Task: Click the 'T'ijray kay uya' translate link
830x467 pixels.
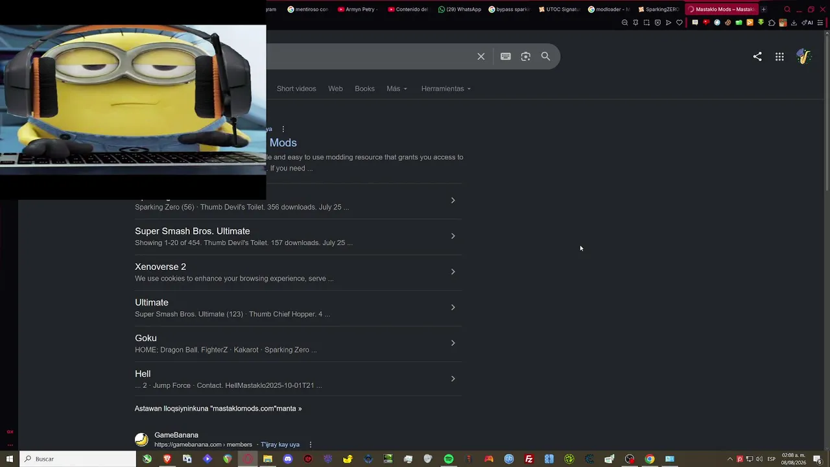Action: (280, 445)
